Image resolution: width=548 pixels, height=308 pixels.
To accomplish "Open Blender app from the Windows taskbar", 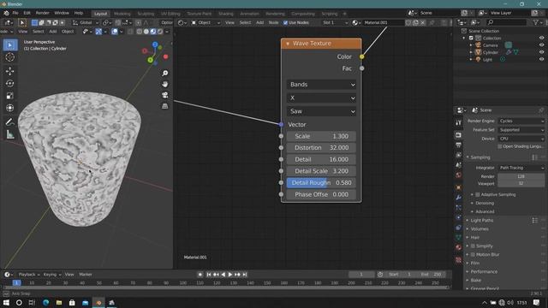I will [x=98, y=302].
